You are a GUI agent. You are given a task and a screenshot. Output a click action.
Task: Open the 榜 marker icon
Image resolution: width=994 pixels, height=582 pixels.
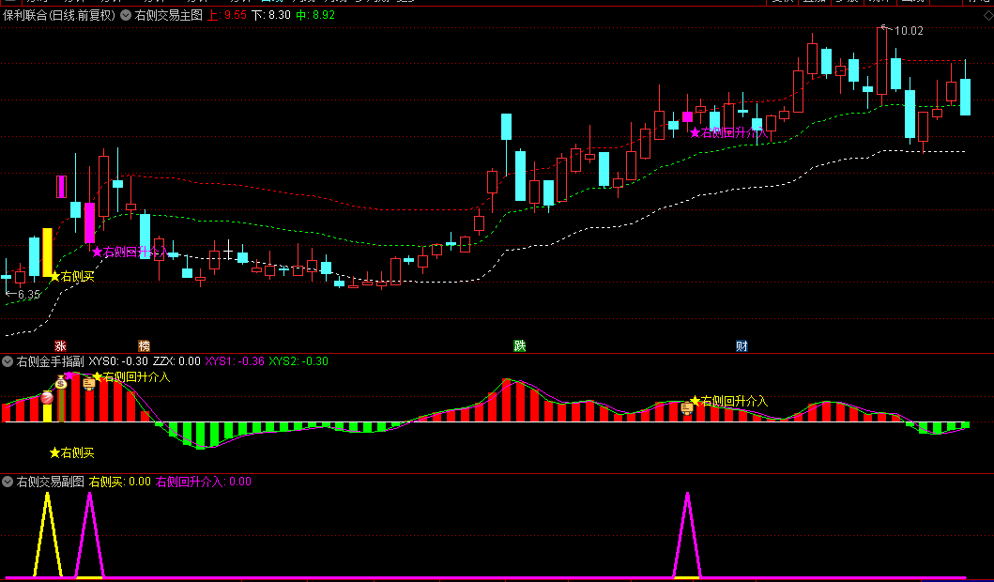click(145, 346)
